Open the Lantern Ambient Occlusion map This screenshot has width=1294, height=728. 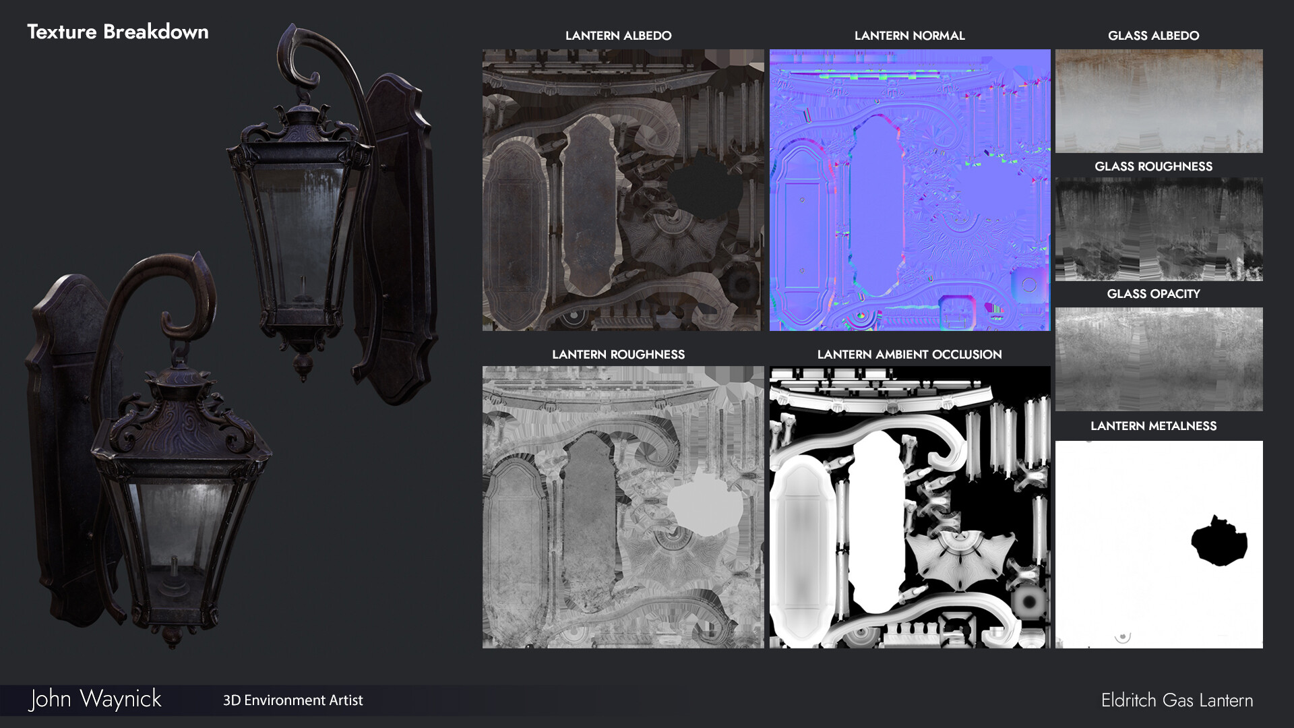click(910, 506)
